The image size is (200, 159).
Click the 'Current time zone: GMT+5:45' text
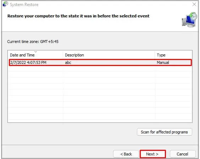[33, 42]
